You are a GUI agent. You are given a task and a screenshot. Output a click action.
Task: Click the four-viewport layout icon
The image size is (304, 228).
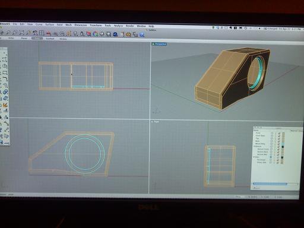[42, 33]
